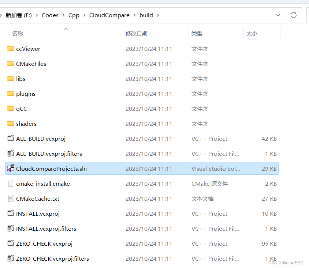Viewport: 309px width, 268px height.
Task: Expand the chevron after build
Action: (x=158, y=15)
